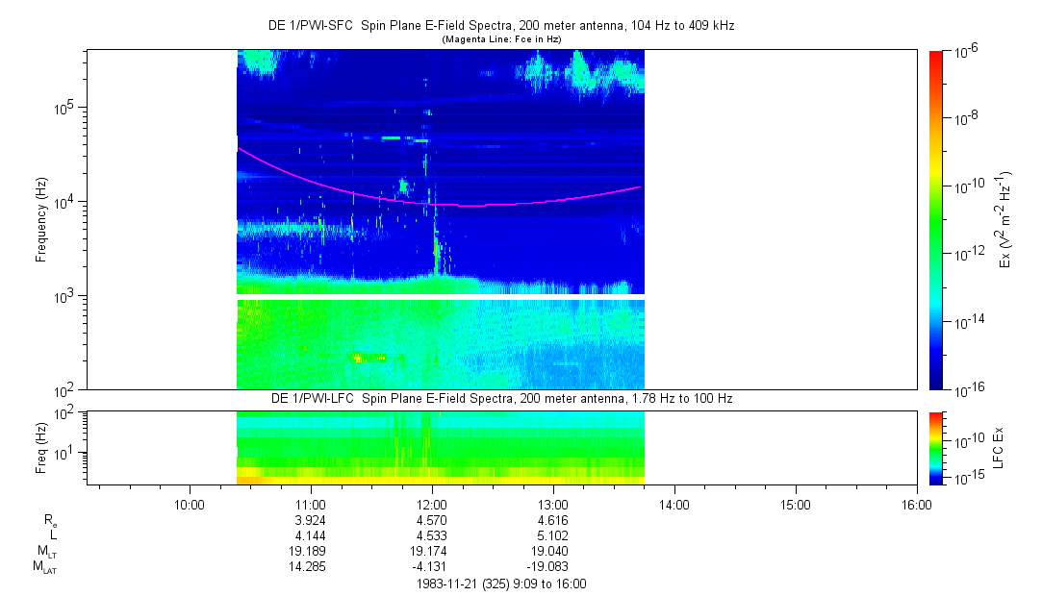Viewport: 1042px width, 596px height.
Task: Click the small LFC Ex color bar
Action: coord(936,447)
